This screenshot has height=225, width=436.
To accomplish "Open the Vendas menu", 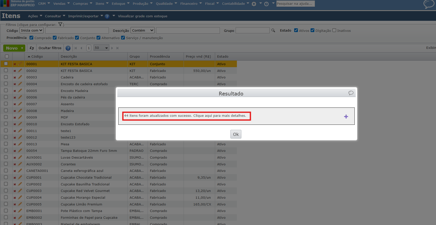I will [62, 4].
